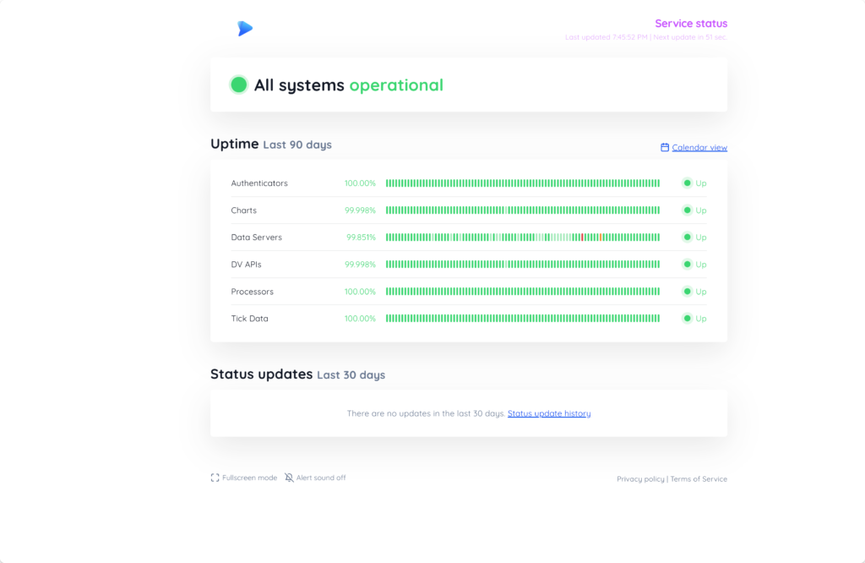The width and height of the screenshot is (865, 563).
Task: Click Status updates Last 30 days heading
Action: coord(298,374)
